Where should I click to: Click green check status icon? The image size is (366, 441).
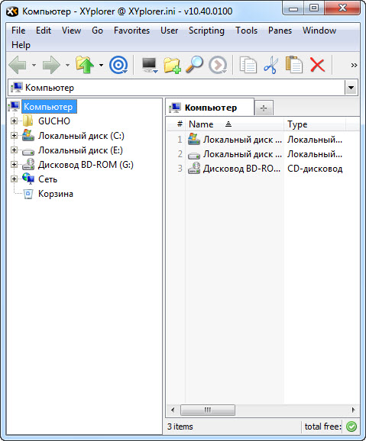tap(351, 427)
